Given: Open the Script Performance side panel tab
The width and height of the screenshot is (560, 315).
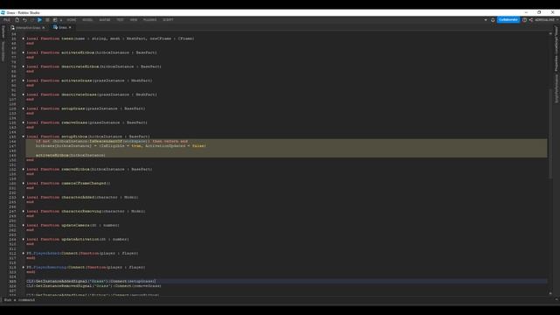Looking at the screenshot, I should pyautogui.click(x=556, y=88).
